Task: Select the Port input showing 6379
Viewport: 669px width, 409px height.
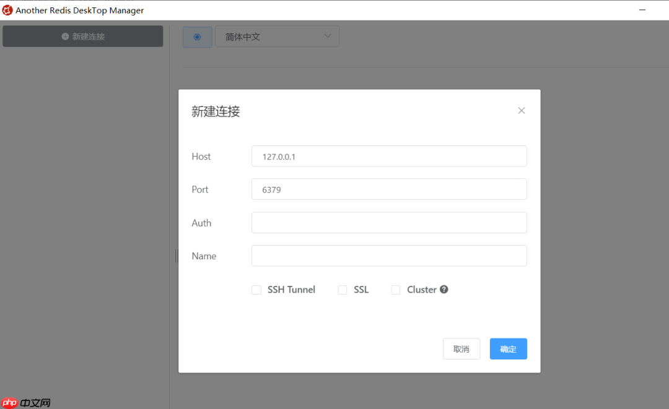Action: pos(388,189)
